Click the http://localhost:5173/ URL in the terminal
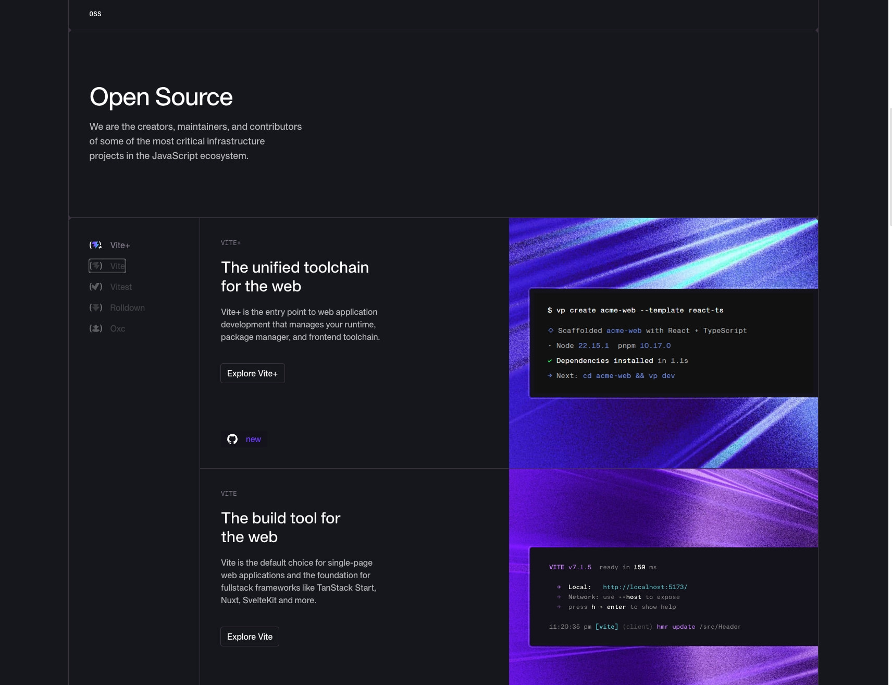This screenshot has height=685, width=892. [x=645, y=587]
